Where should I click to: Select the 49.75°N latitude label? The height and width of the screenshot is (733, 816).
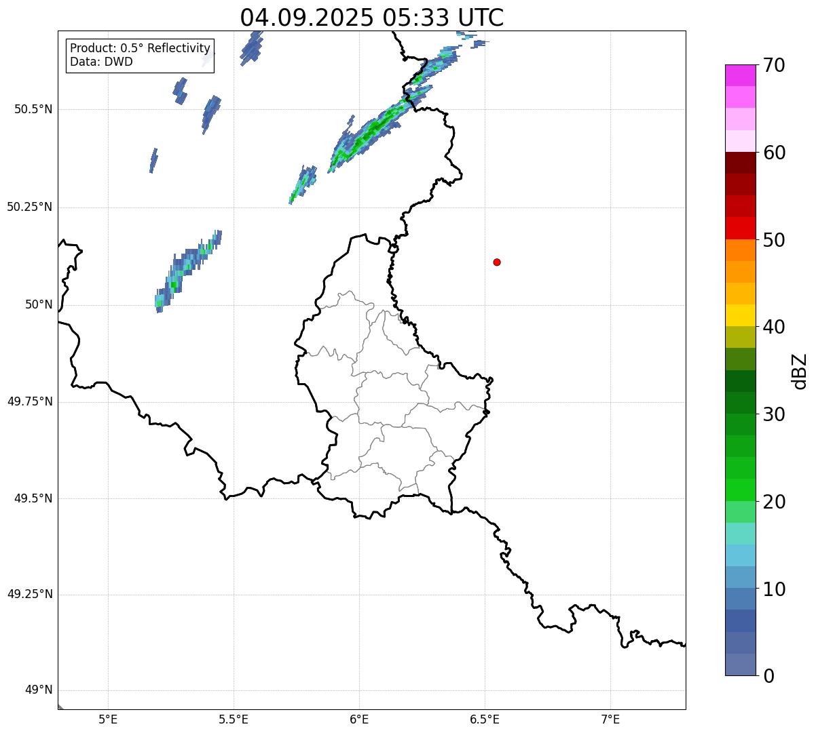click(x=30, y=401)
